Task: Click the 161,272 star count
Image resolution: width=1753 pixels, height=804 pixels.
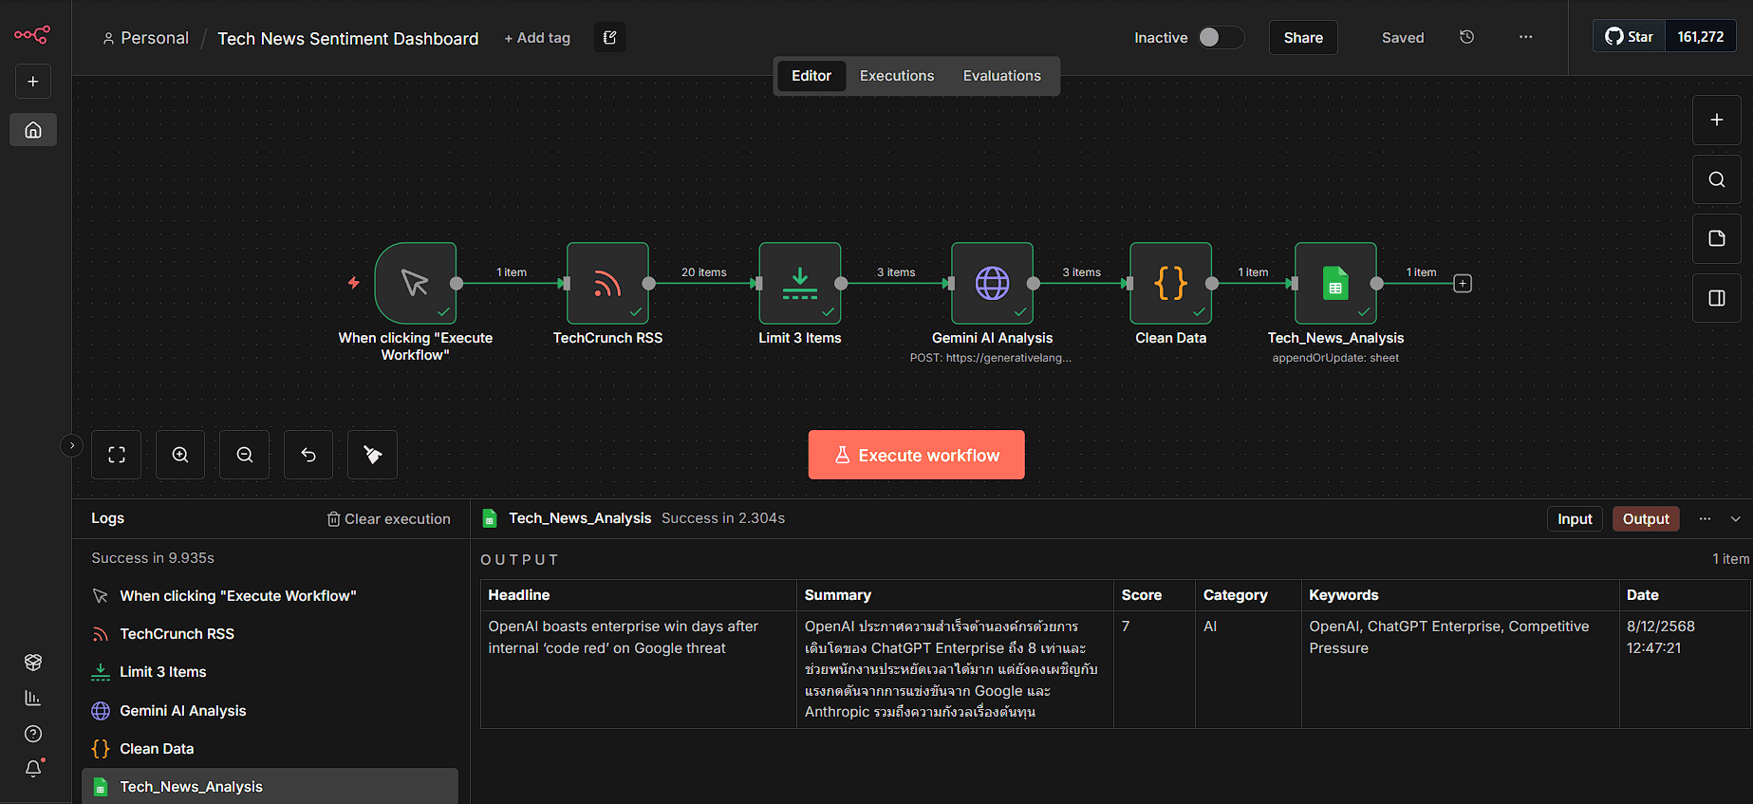Action: click(x=1701, y=37)
